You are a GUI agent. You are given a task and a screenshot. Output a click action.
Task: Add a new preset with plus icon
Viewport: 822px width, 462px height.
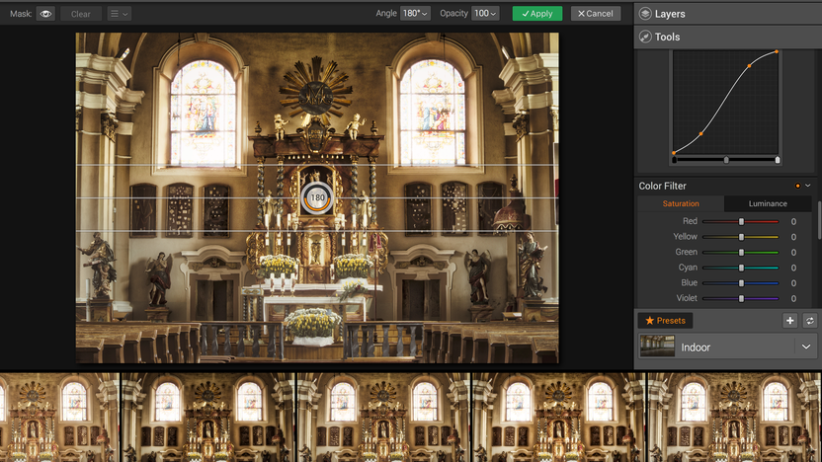(x=790, y=321)
